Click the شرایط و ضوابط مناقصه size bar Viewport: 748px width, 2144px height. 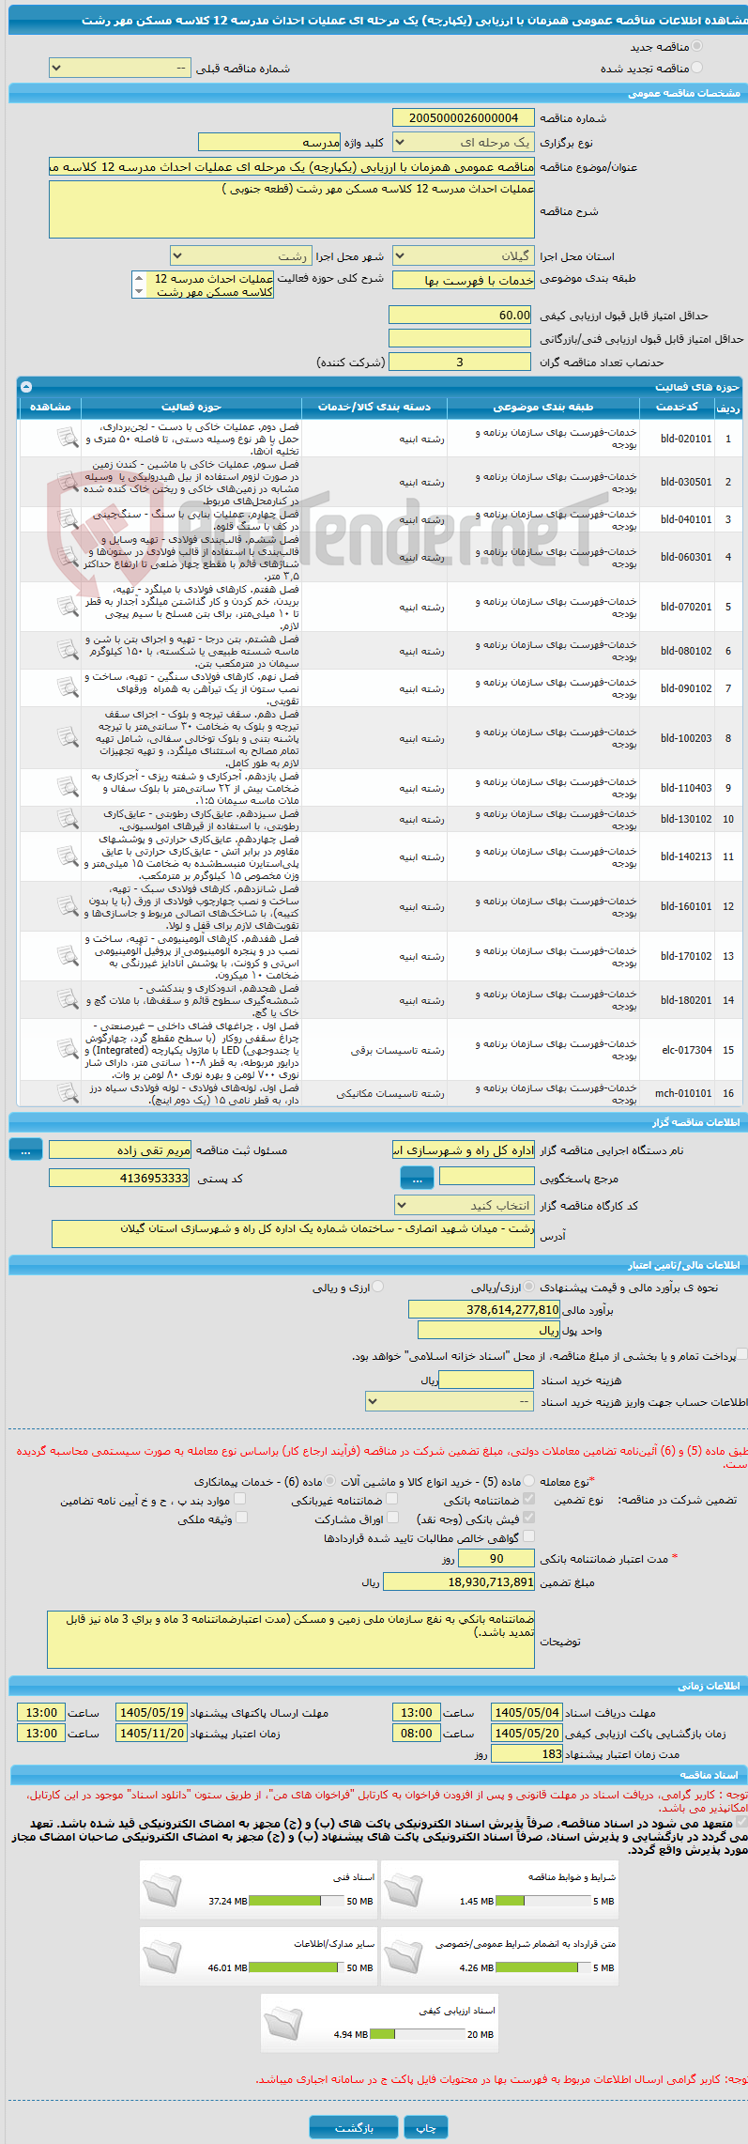click(x=543, y=1902)
